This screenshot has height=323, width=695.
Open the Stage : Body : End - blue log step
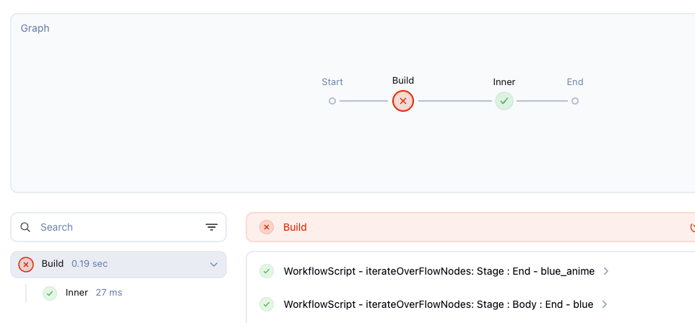click(x=438, y=304)
